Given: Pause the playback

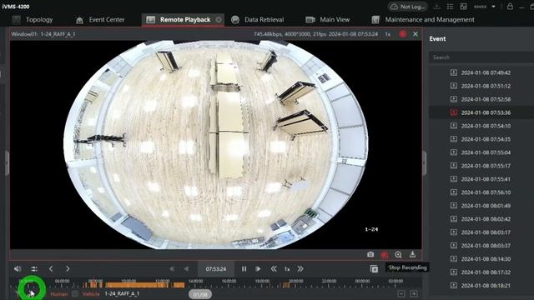Looking at the screenshot, I should coord(244,268).
